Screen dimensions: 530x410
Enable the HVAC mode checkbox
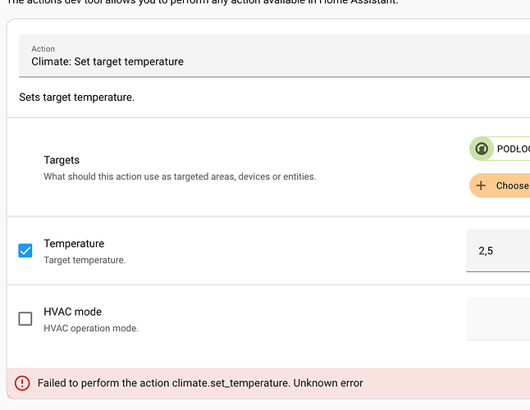click(x=25, y=319)
